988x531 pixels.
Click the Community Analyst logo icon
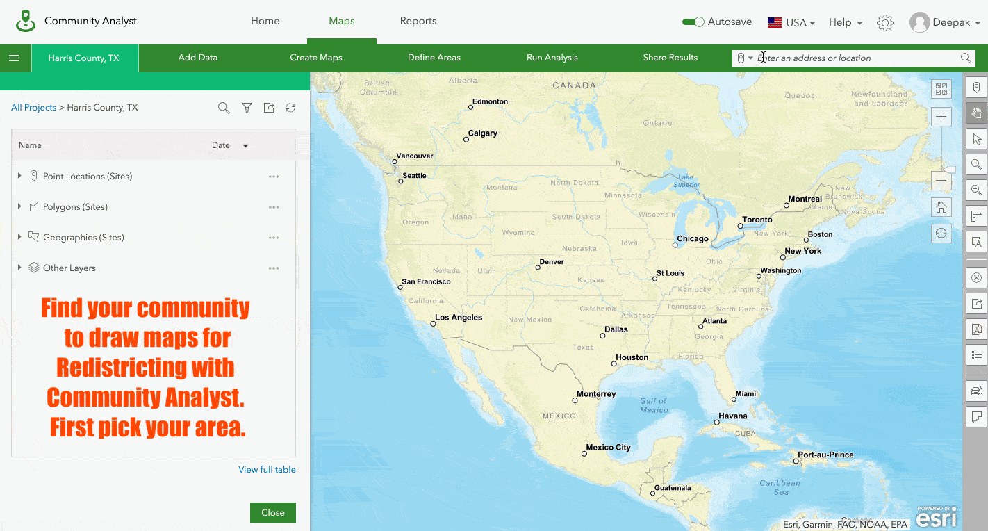pos(26,21)
